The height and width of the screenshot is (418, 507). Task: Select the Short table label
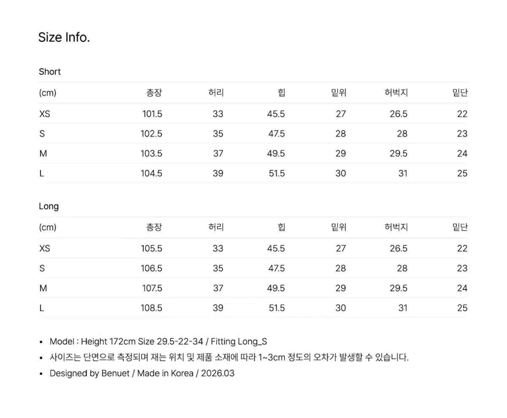click(50, 72)
